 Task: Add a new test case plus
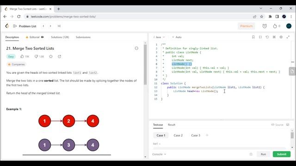coord(207,135)
